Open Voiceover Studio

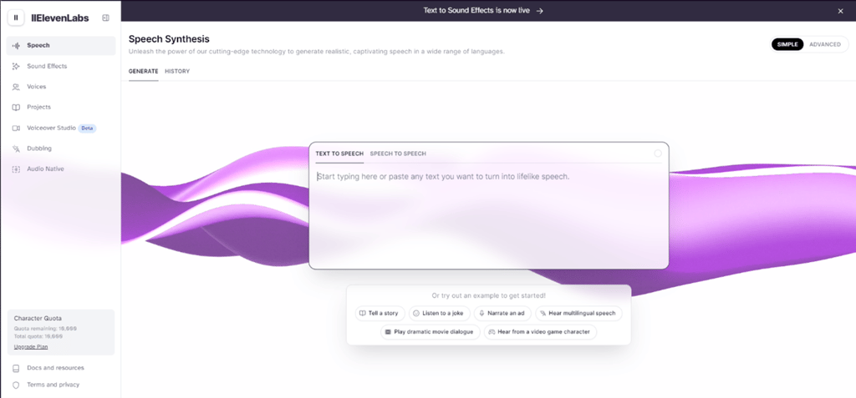[x=61, y=128]
